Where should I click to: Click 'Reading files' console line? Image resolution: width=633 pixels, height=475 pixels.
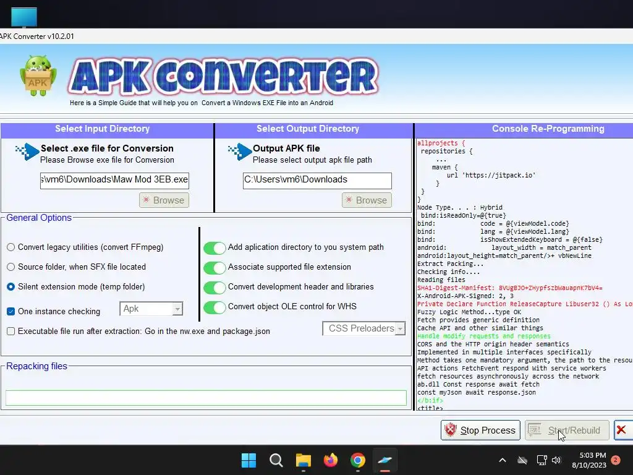pos(441,280)
